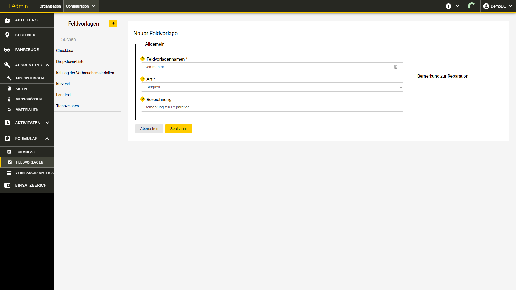Click the plus circle icon in top bar
Screen dimensions: 516x290
(x=449, y=6)
